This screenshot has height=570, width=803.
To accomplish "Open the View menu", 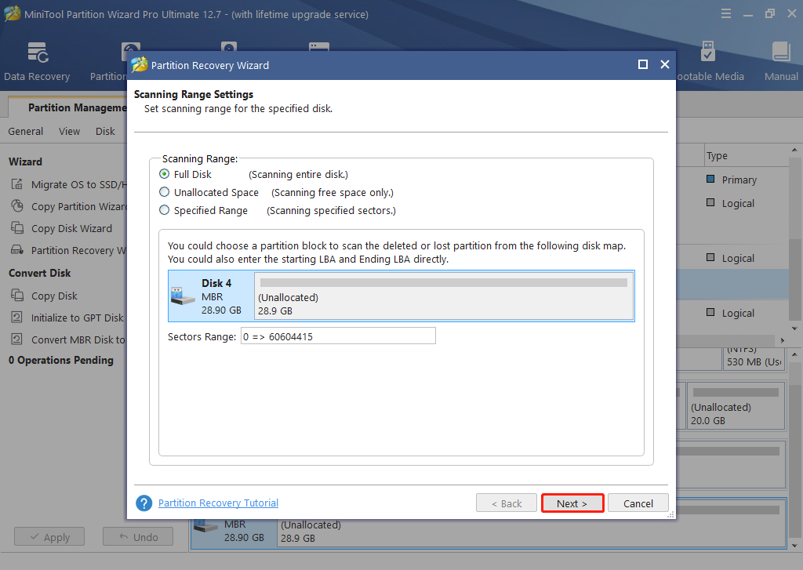I will tap(69, 131).
